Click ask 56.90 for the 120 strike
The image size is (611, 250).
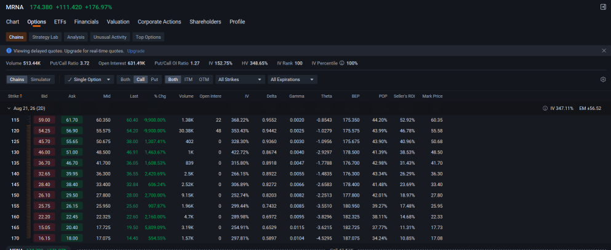[x=72, y=131]
